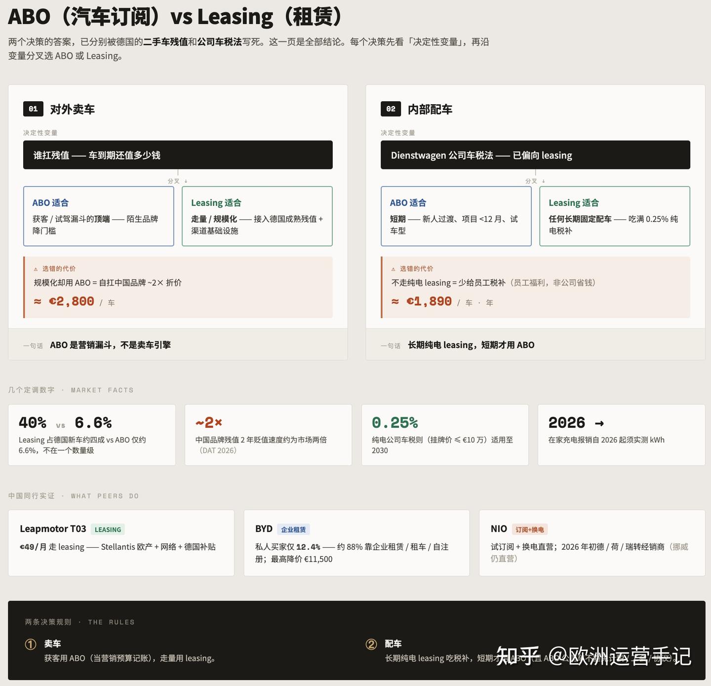Click the section label 两条决策规则 · THE RULES

pyautogui.click(x=79, y=622)
